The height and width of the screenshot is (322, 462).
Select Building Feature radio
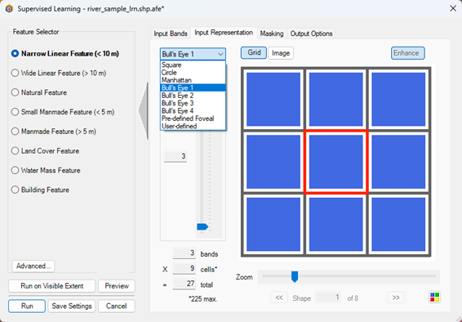pyautogui.click(x=15, y=190)
